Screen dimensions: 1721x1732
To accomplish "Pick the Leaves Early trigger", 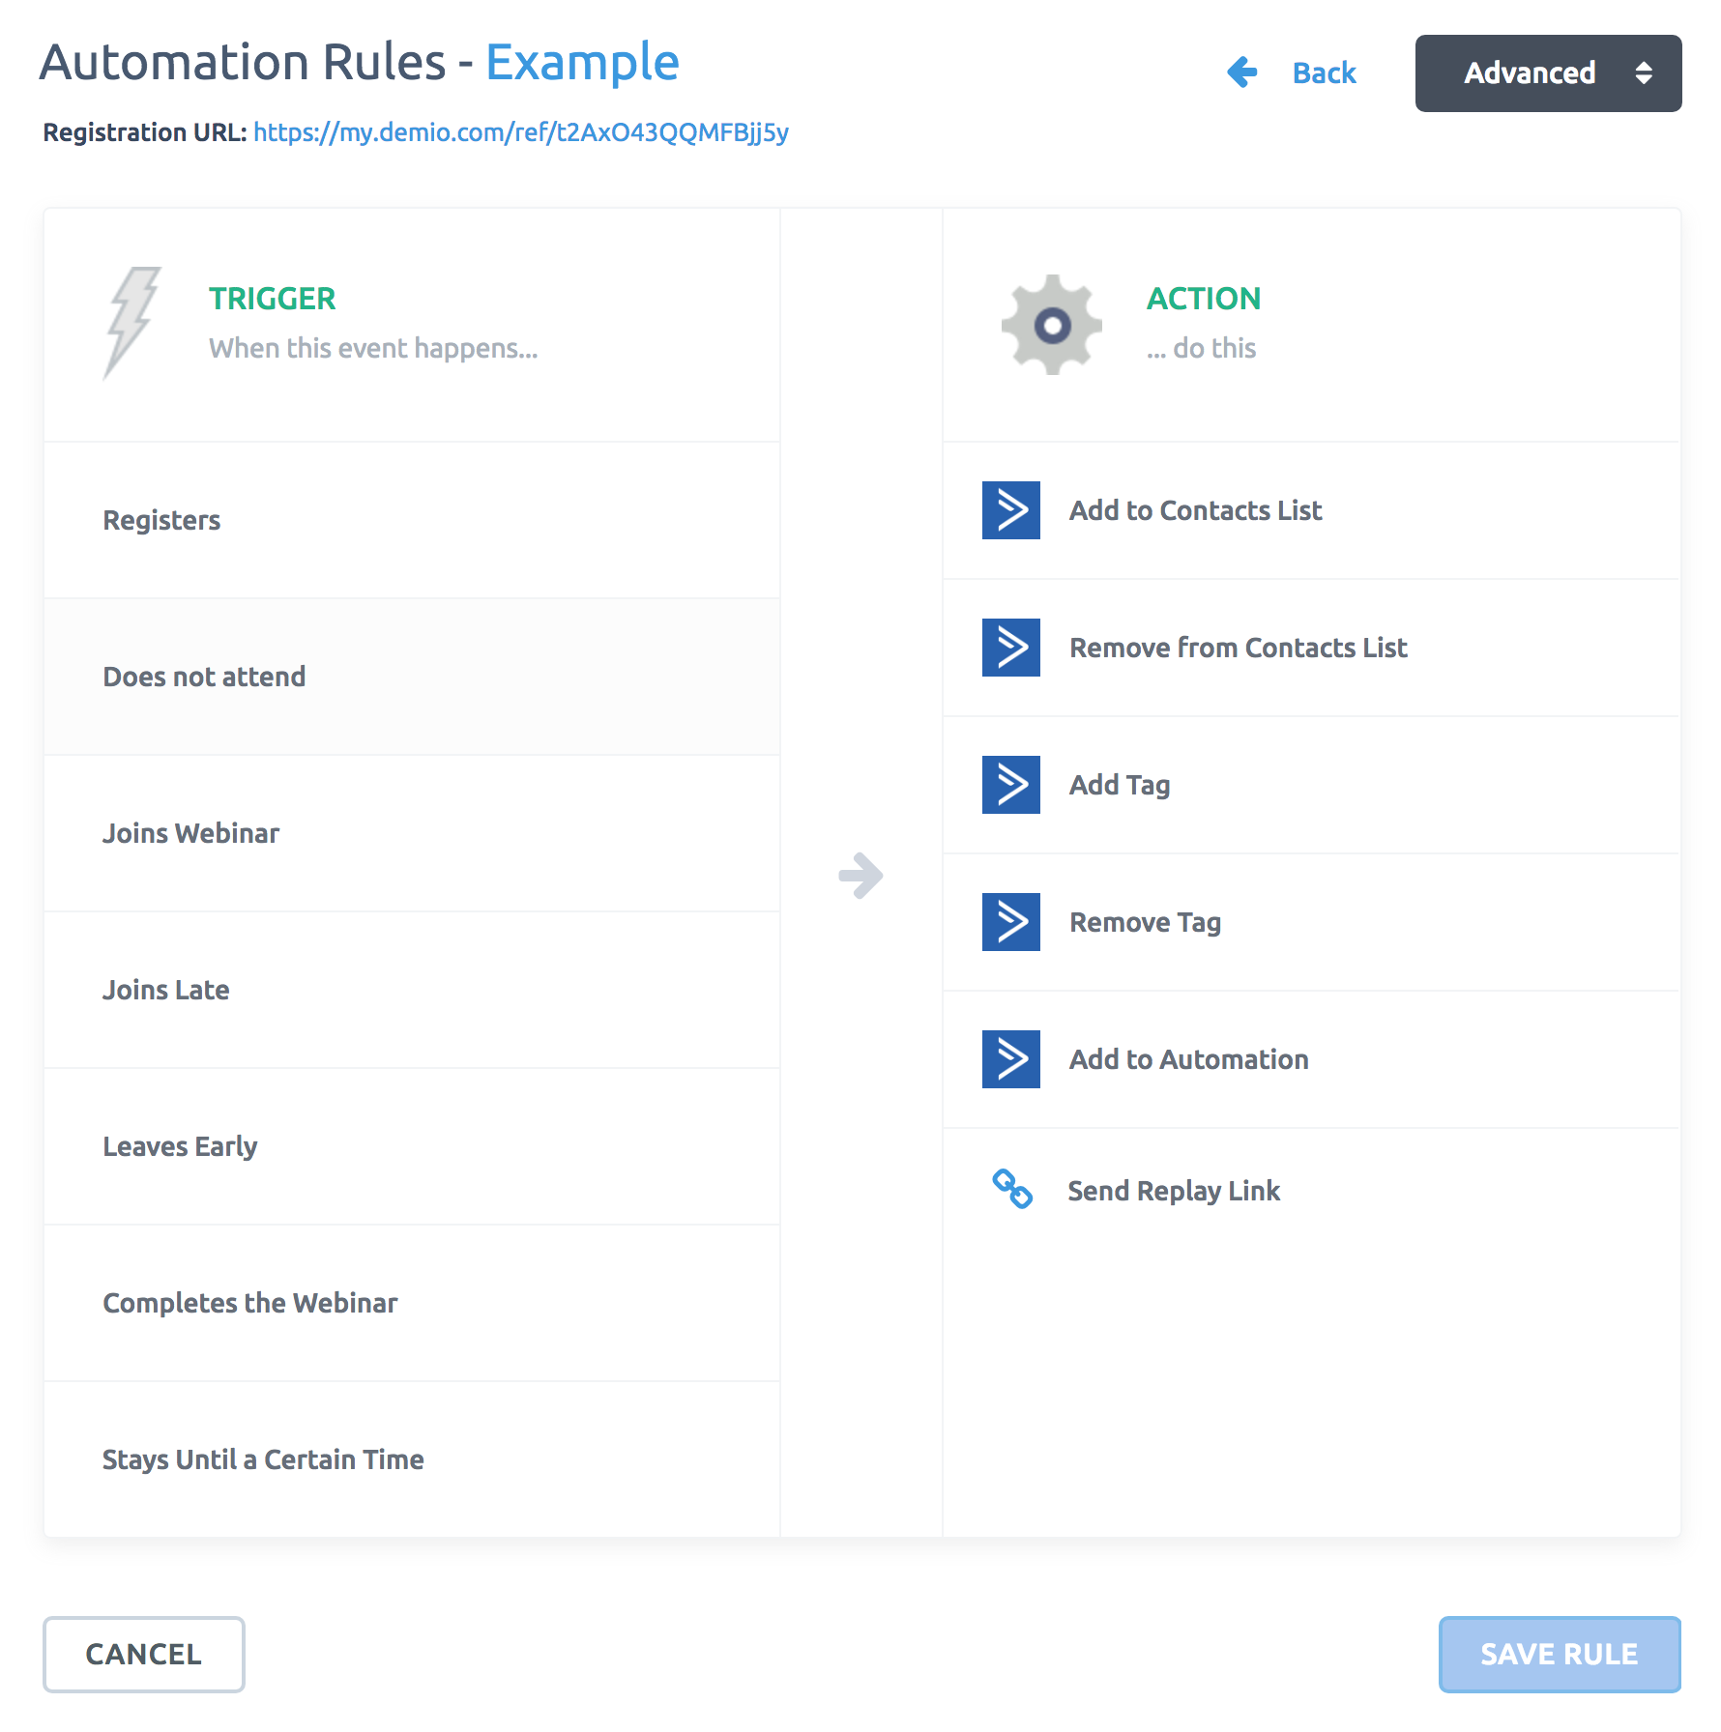I will (412, 1146).
